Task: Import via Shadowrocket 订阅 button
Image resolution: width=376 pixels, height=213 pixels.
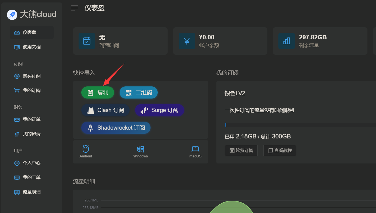Action: [x=116, y=128]
